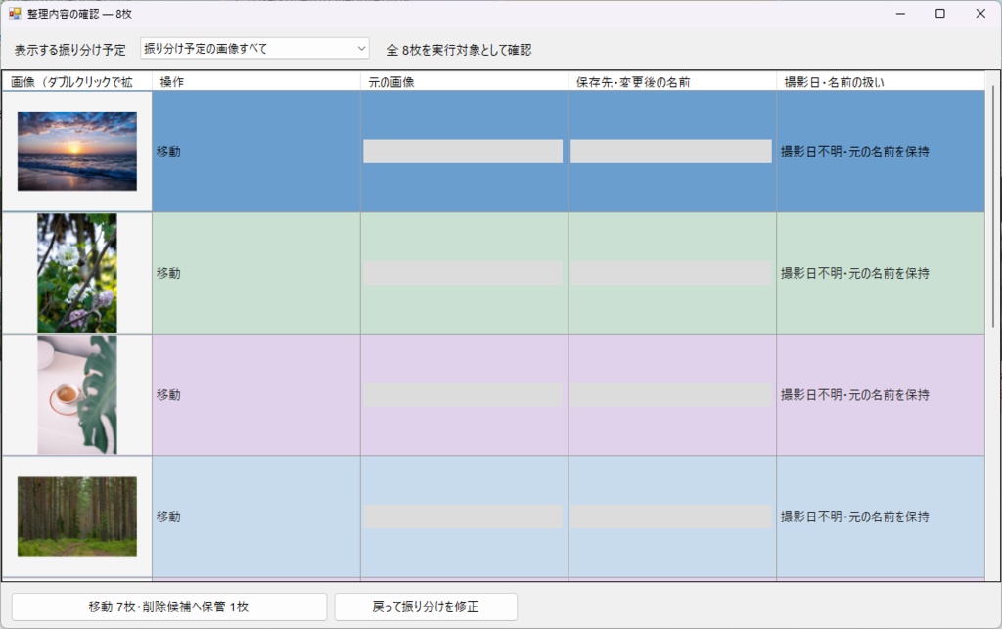Viewport: 1002px width, 629px height.
Task: Click the app icon in the title bar
Action: point(15,13)
